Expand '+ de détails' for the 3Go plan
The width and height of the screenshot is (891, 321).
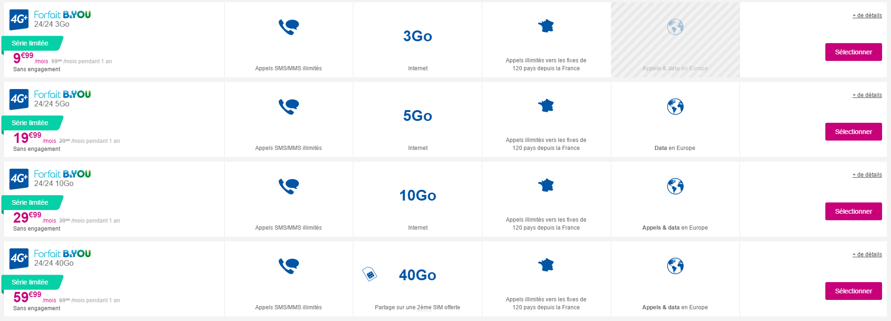867,15
